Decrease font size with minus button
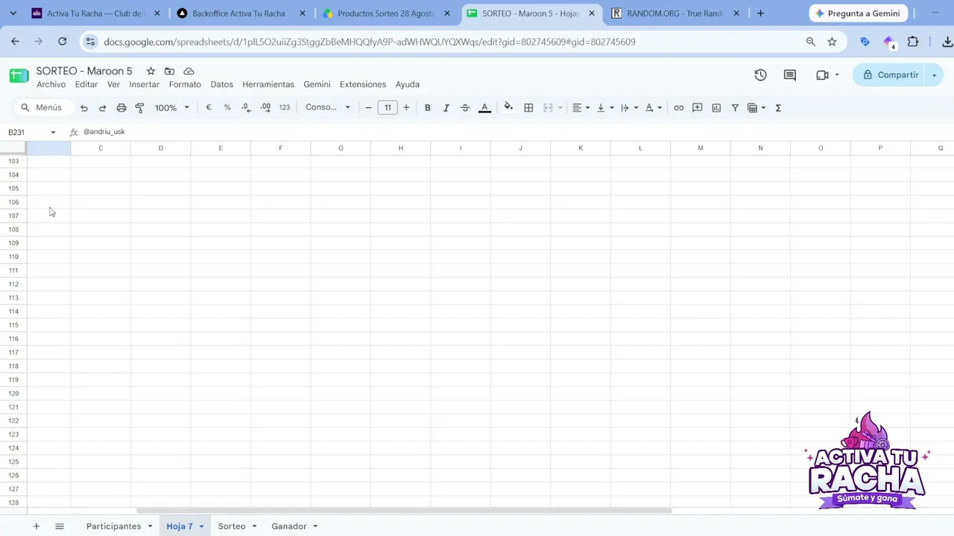 (x=368, y=108)
